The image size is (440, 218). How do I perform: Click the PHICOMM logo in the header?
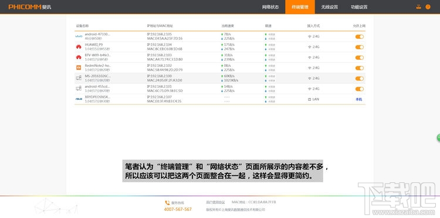(x=30, y=6)
